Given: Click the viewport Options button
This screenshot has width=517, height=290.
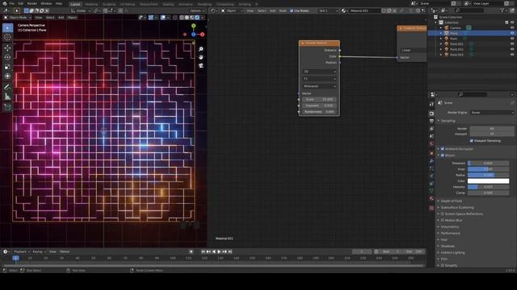Looking at the screenshot, I should pyautogui.click(x=196, y=10).
